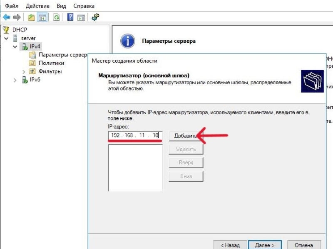Click the Вниз button

click(186, 176)
